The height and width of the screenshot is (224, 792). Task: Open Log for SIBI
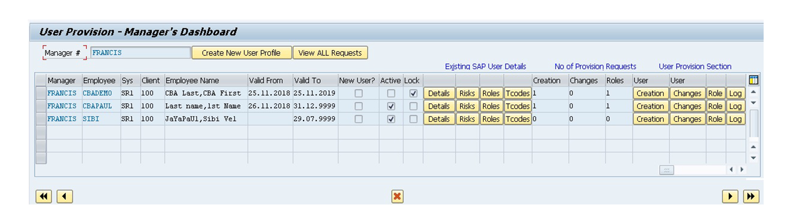click(x=735, y=119)
